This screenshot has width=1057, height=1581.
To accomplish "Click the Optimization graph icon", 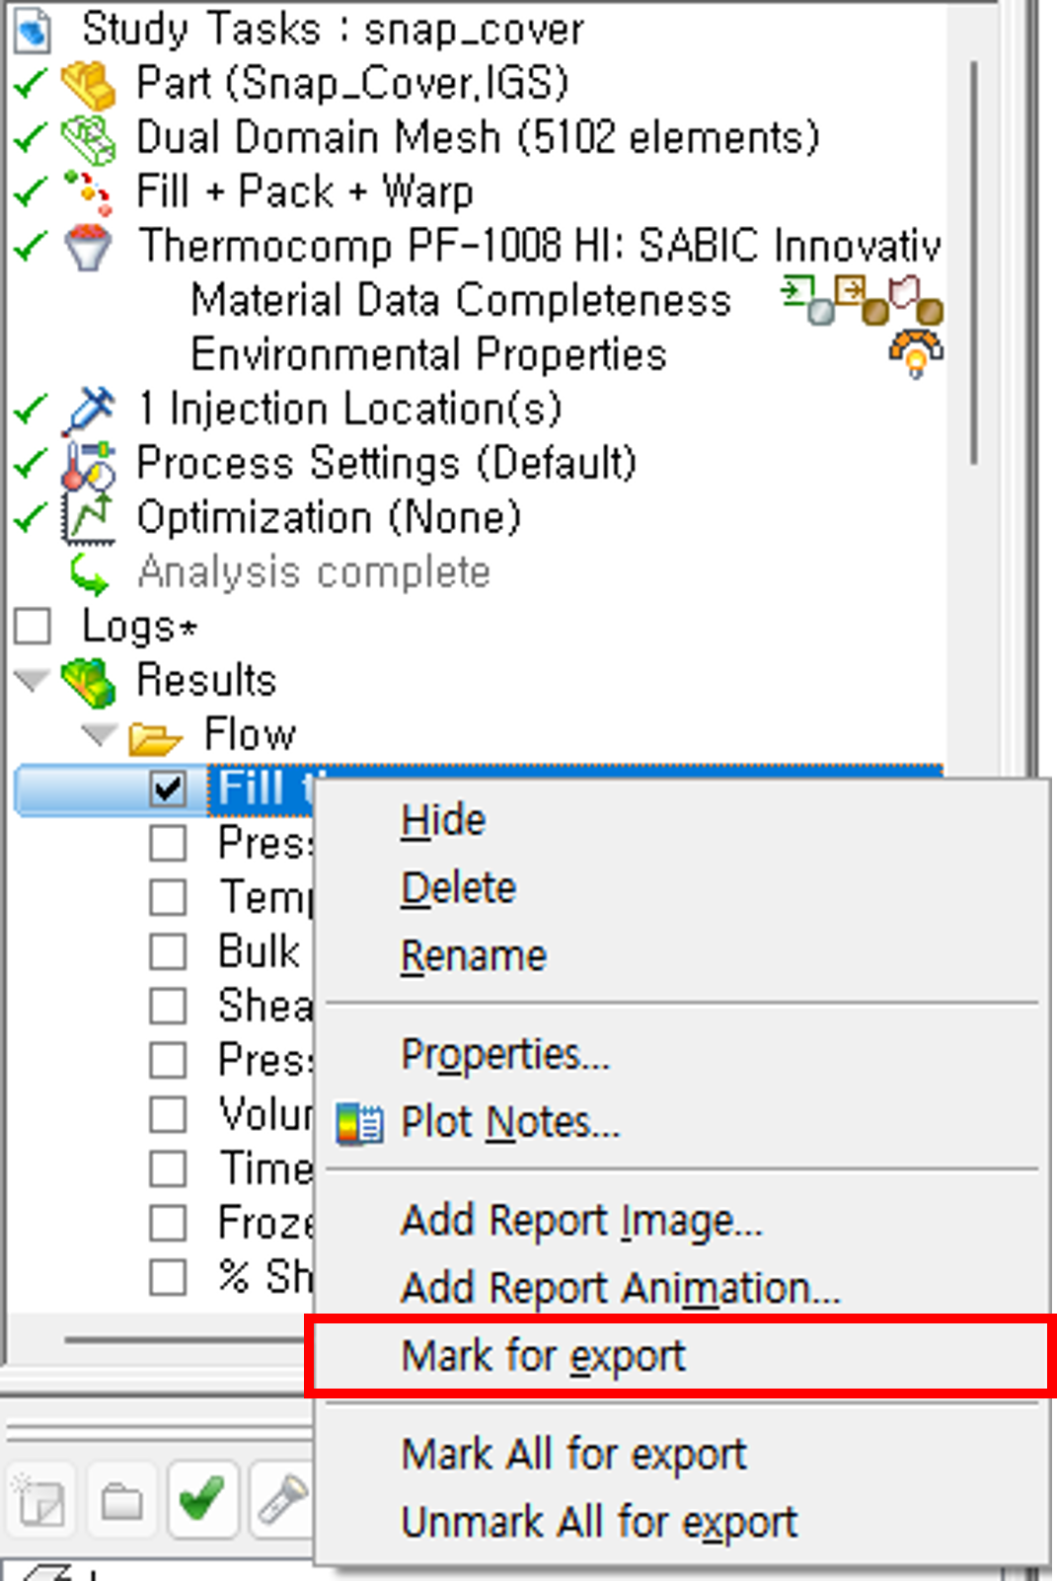I will pos(89,518).
